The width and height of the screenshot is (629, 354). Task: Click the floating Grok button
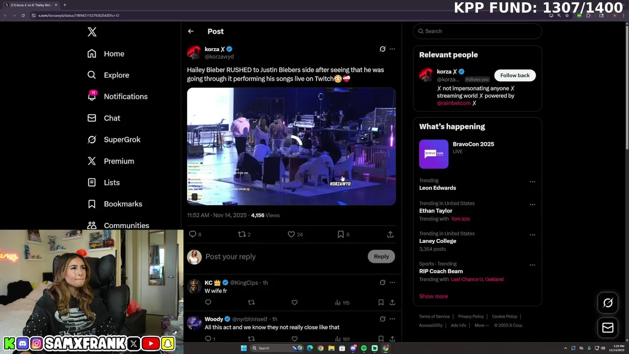point(608,303)
